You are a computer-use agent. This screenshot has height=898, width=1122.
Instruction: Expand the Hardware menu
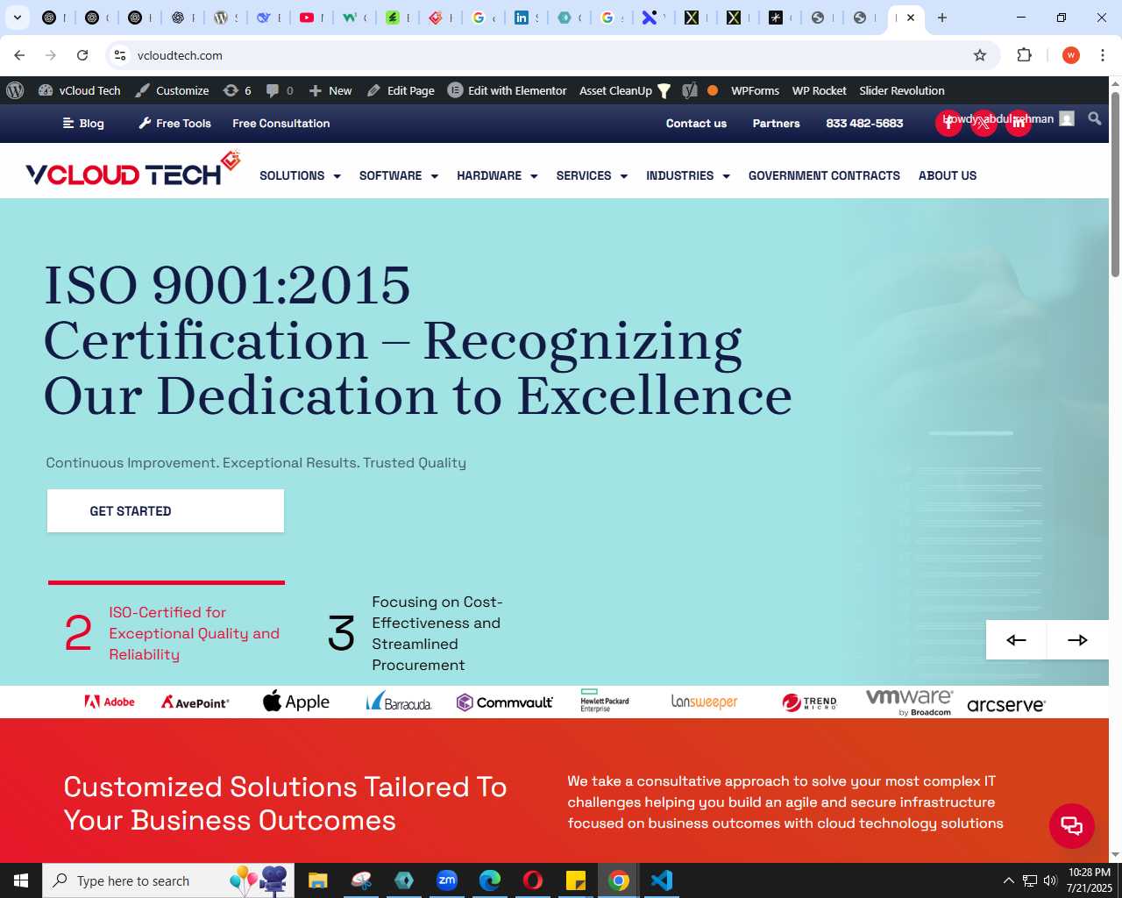tap(497, 175)
